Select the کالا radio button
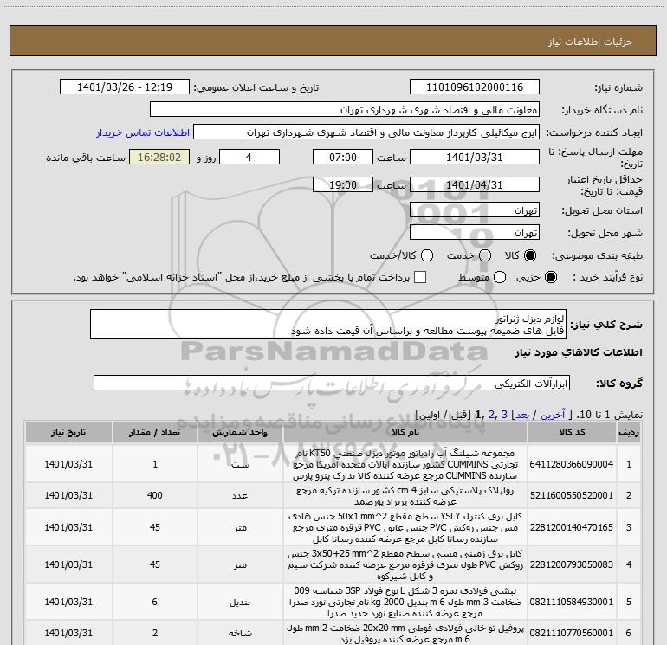The height and width of the screenshot is (645, 667). pos(530,255)
